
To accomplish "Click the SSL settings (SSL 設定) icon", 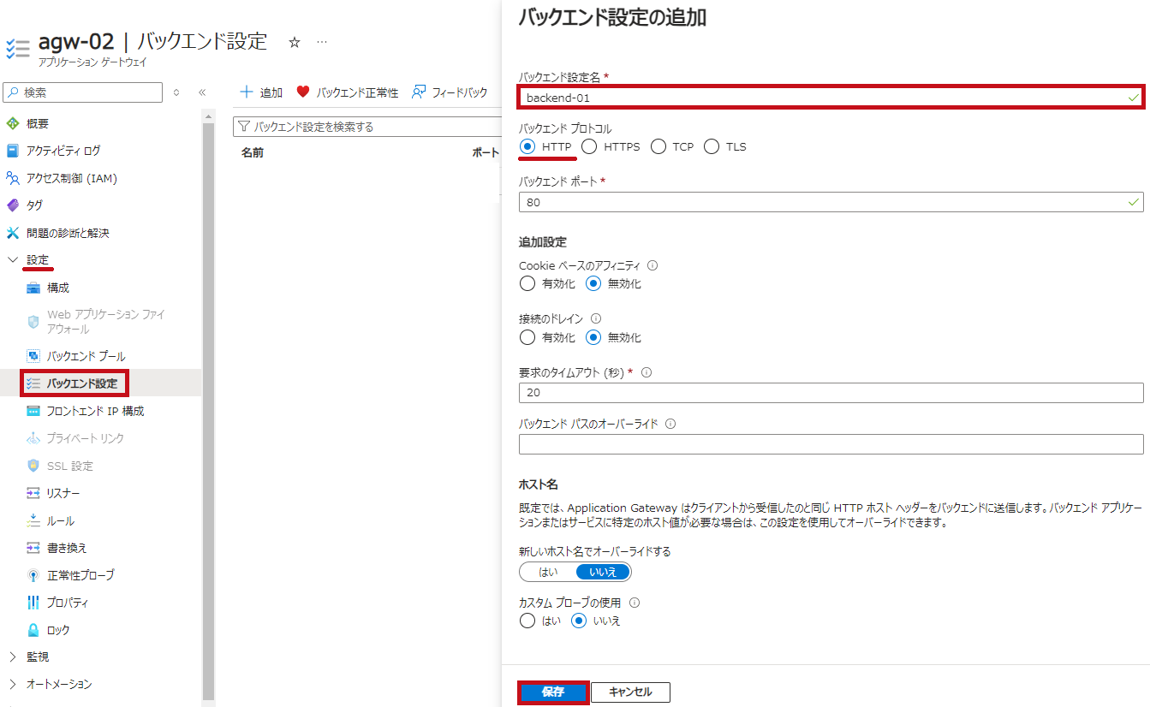I will 33,466.
